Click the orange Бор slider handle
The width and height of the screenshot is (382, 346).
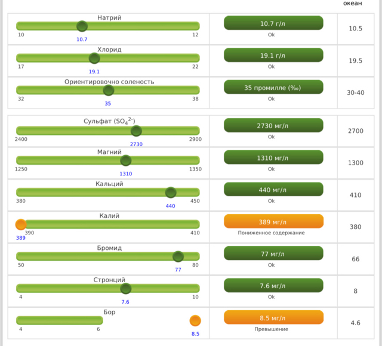pos(195,320)
